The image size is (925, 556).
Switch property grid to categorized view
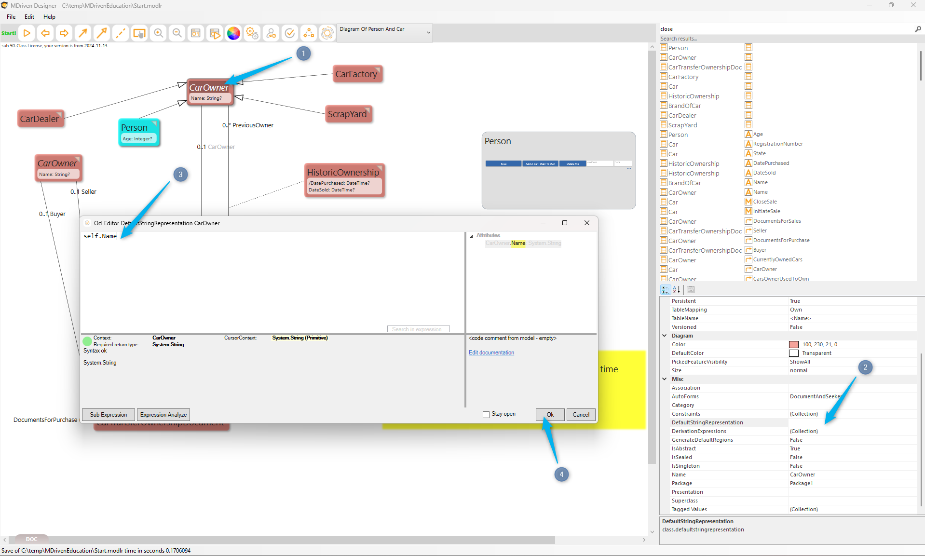666,290
